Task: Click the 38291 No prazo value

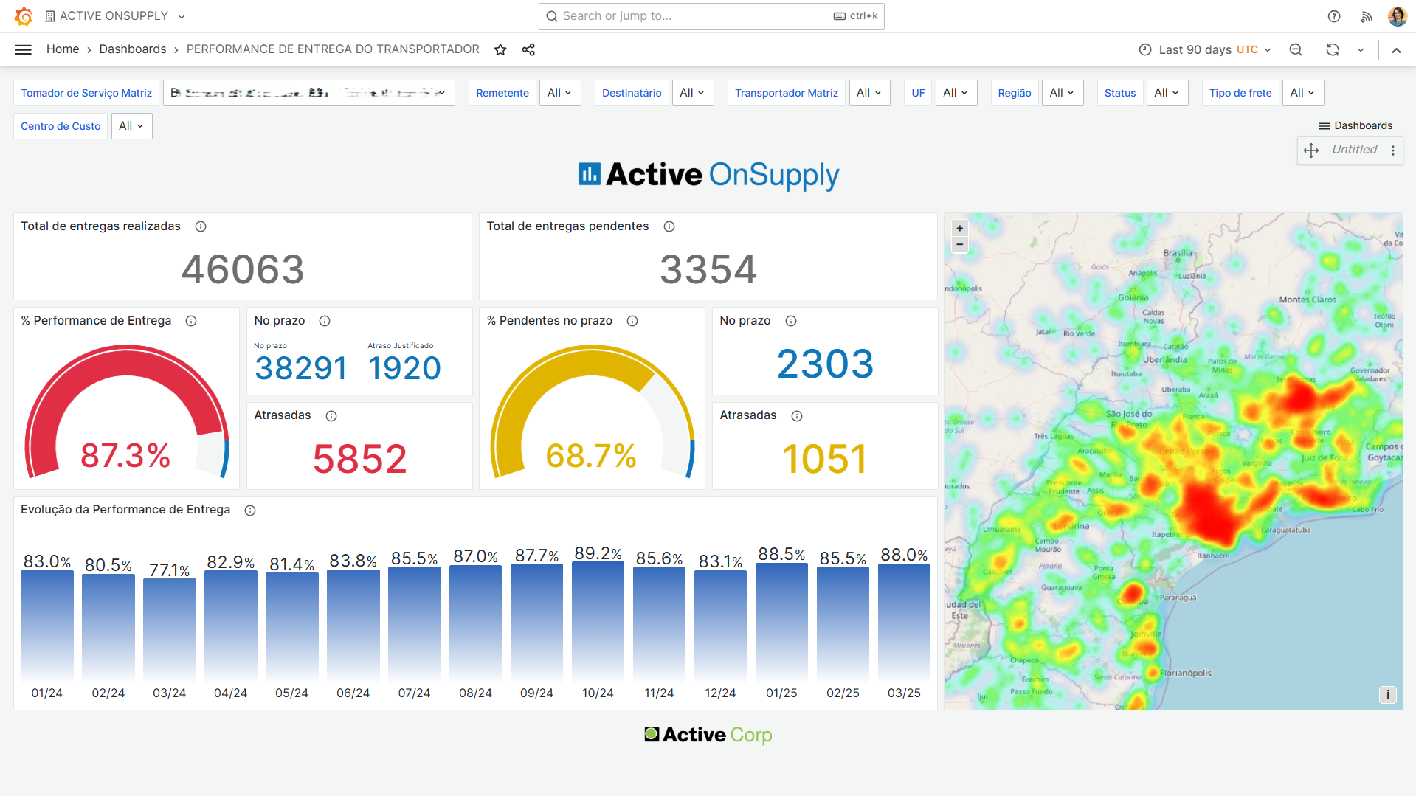Action: (301, 368)
